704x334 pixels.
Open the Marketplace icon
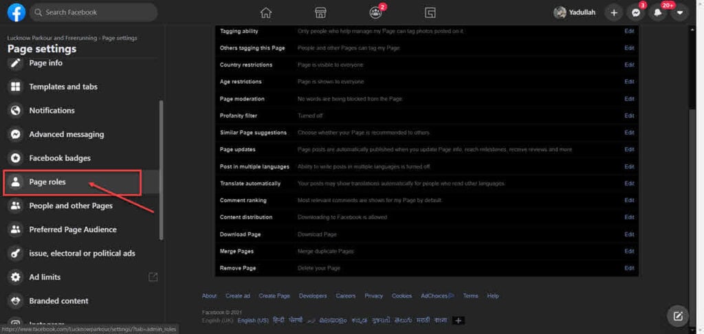tap(320, 13)
